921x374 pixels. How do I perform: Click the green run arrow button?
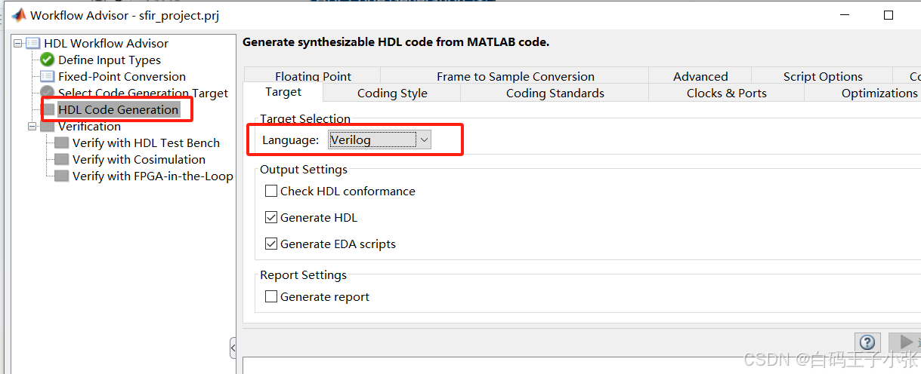[904, 342]
